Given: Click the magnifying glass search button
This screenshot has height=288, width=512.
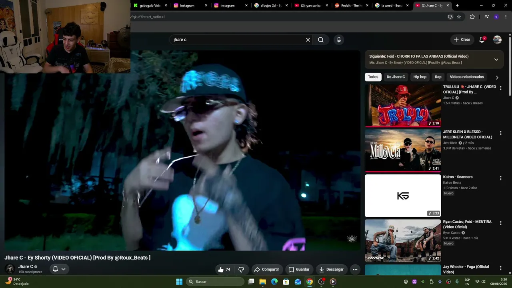Looking at the screenshot, I should point(321,40).
